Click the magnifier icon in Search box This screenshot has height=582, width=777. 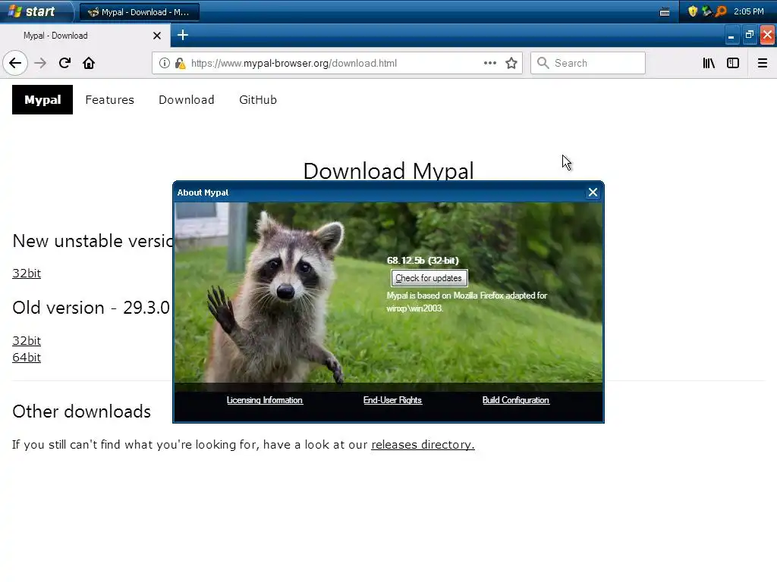pyautogui.click(x=543, y=63)
